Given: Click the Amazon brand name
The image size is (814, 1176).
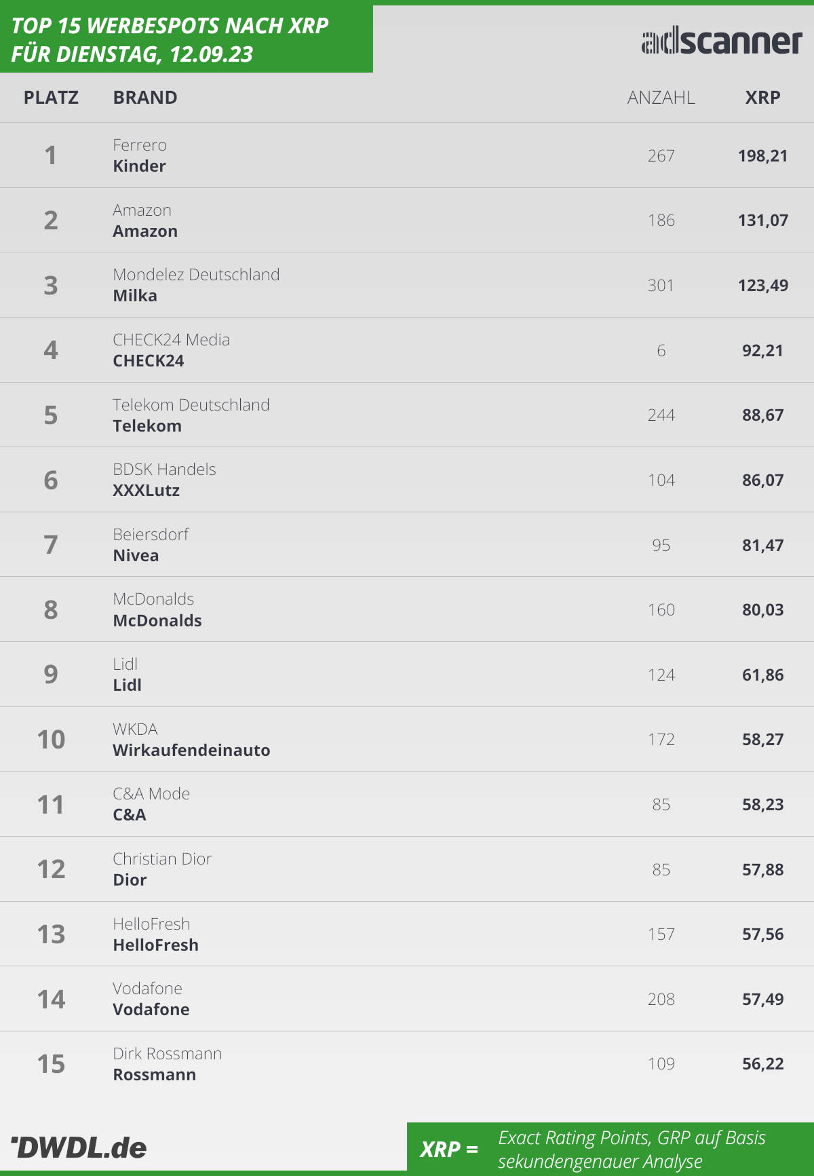Looking at the screenshot, I should pyautogui.click(x=145, y=231).
